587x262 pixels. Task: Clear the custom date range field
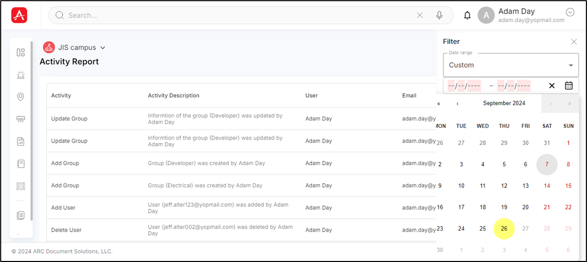coord(552,86)
